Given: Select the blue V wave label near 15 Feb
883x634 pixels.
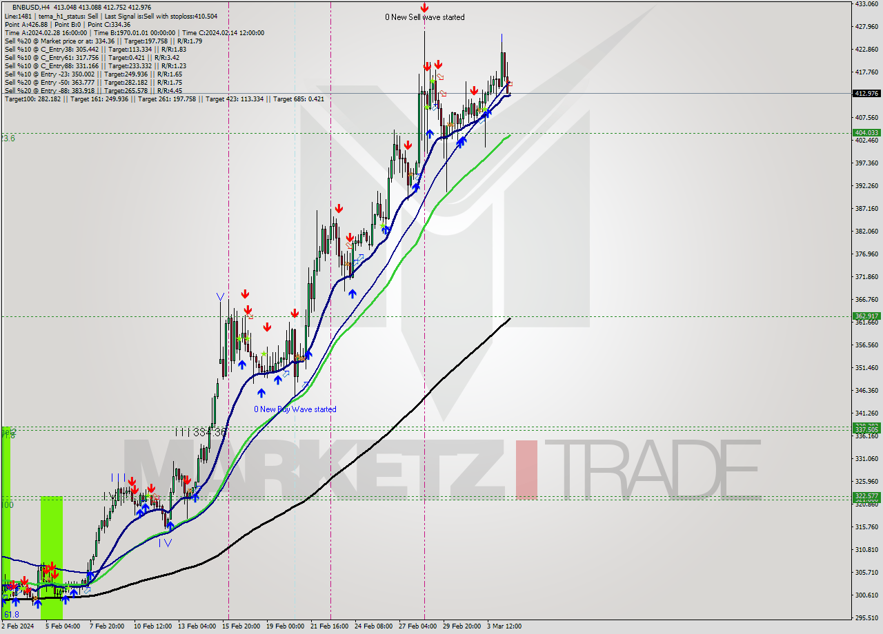Looking at the screenshot, I should click(220, 297).
